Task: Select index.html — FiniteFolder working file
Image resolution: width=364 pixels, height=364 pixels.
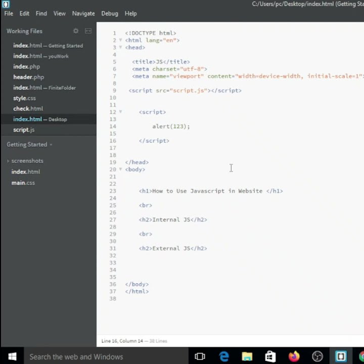Action: tap(44, 88)
